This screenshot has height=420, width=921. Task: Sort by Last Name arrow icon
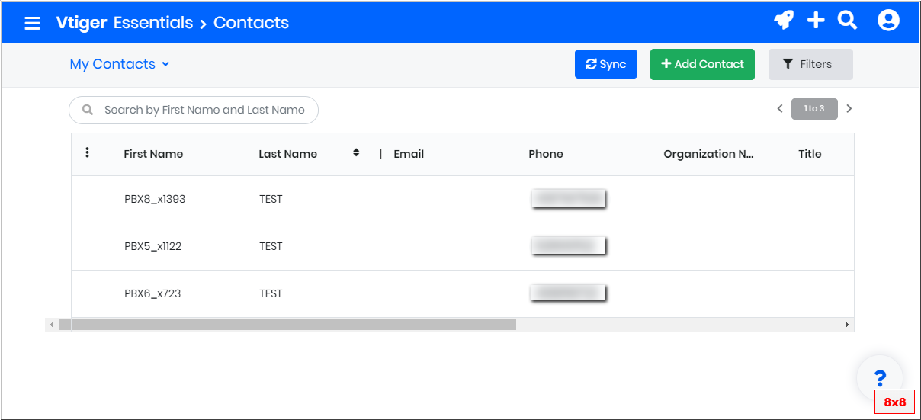[x=355, y=153]
